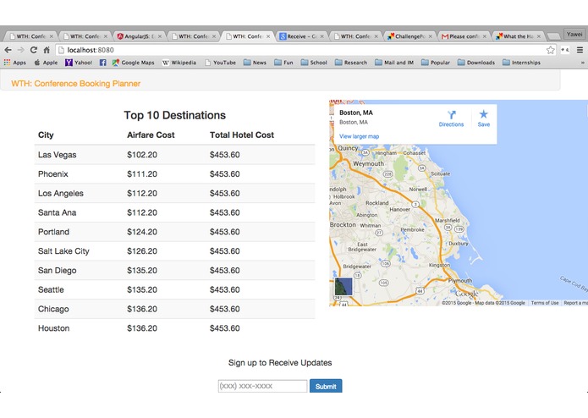Viewport: 588px width, 418px height.
Task: Go to the browser home icon
Action: pos(47,50)
